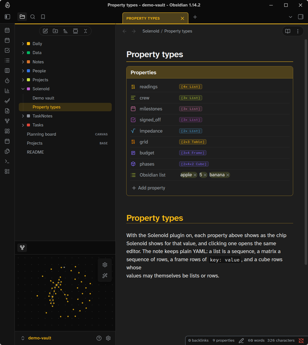Expand the Daily folder
This screenshot has width=308, height=345.
(23, 44)
